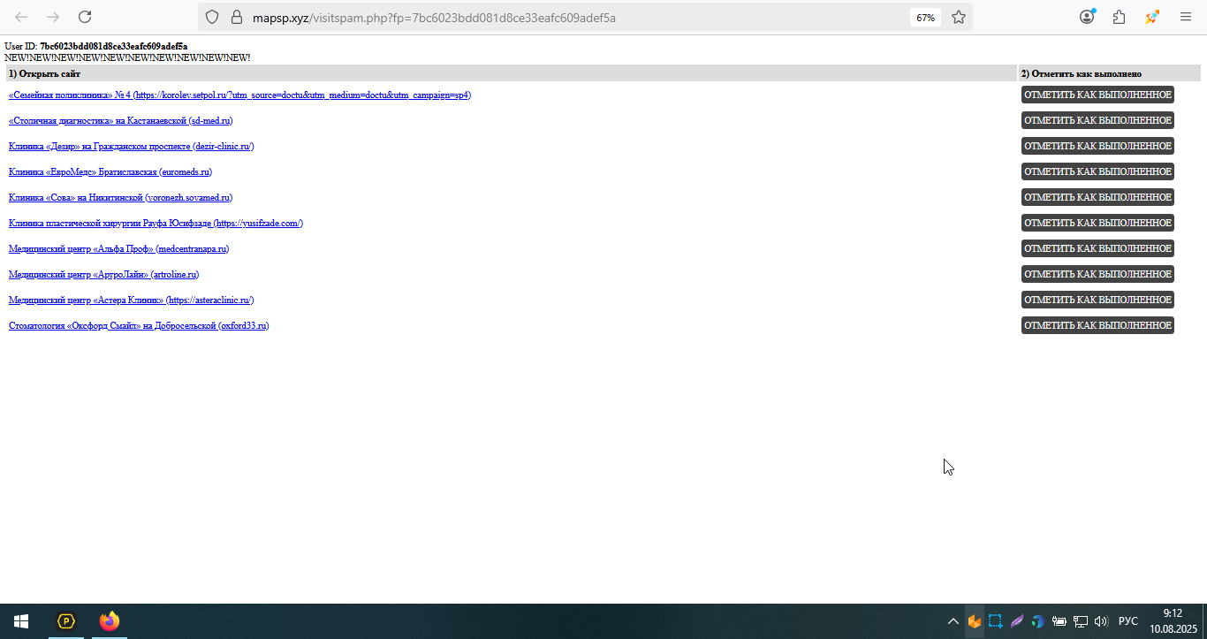Image resolution: width=1207 pixels, height=639 pixels.
Task: Bookmark this page with the star
Action: [959, 17]
